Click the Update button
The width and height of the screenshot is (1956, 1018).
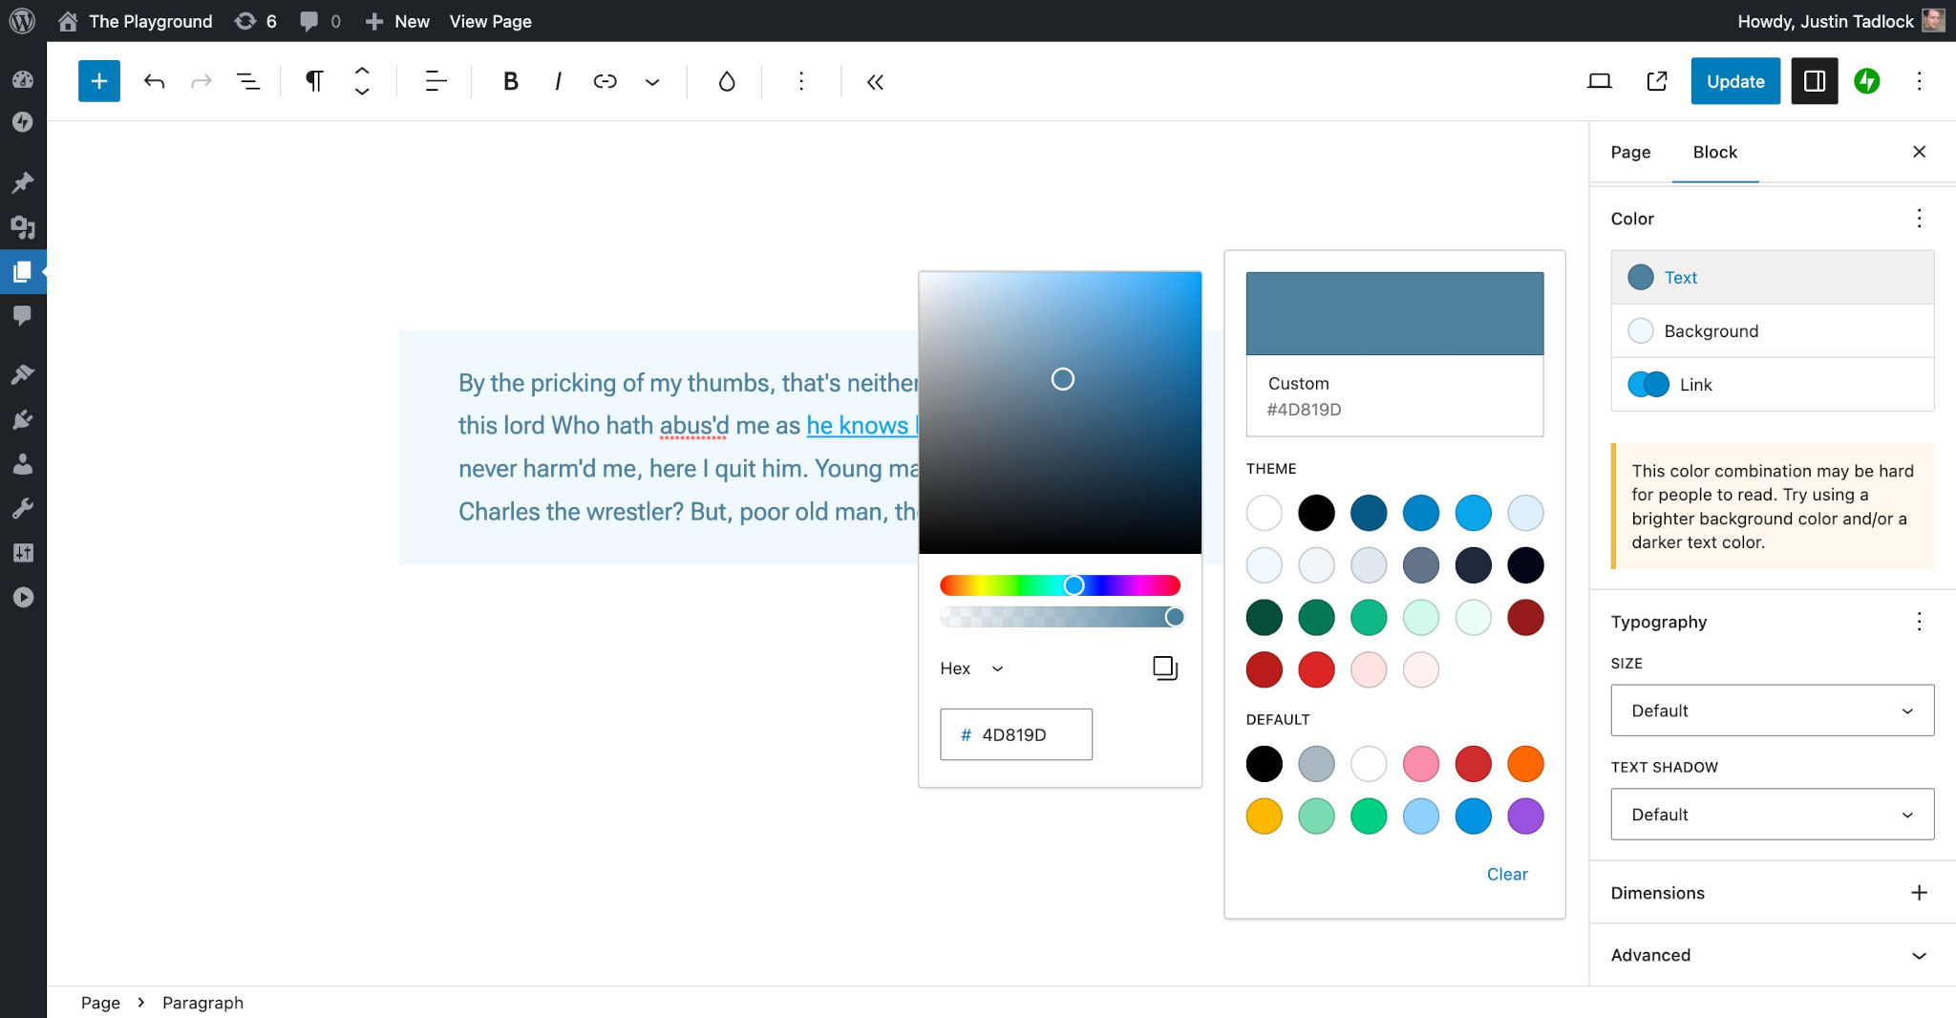click(x=1734, y=81)
